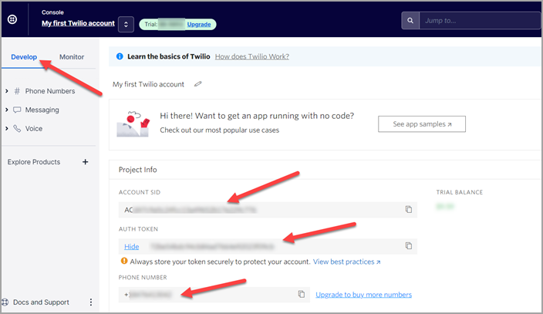Select the Phone Number field
Screen dimensions: 543x314
(x=214, y=295)
